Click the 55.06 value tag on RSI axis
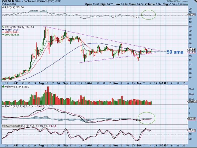Viewport: 197px width, 148px height. (192, 15)
